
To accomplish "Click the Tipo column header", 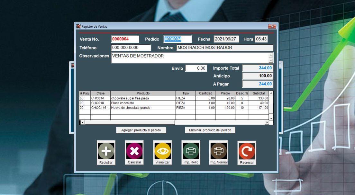I will click(x=186, y=93).
